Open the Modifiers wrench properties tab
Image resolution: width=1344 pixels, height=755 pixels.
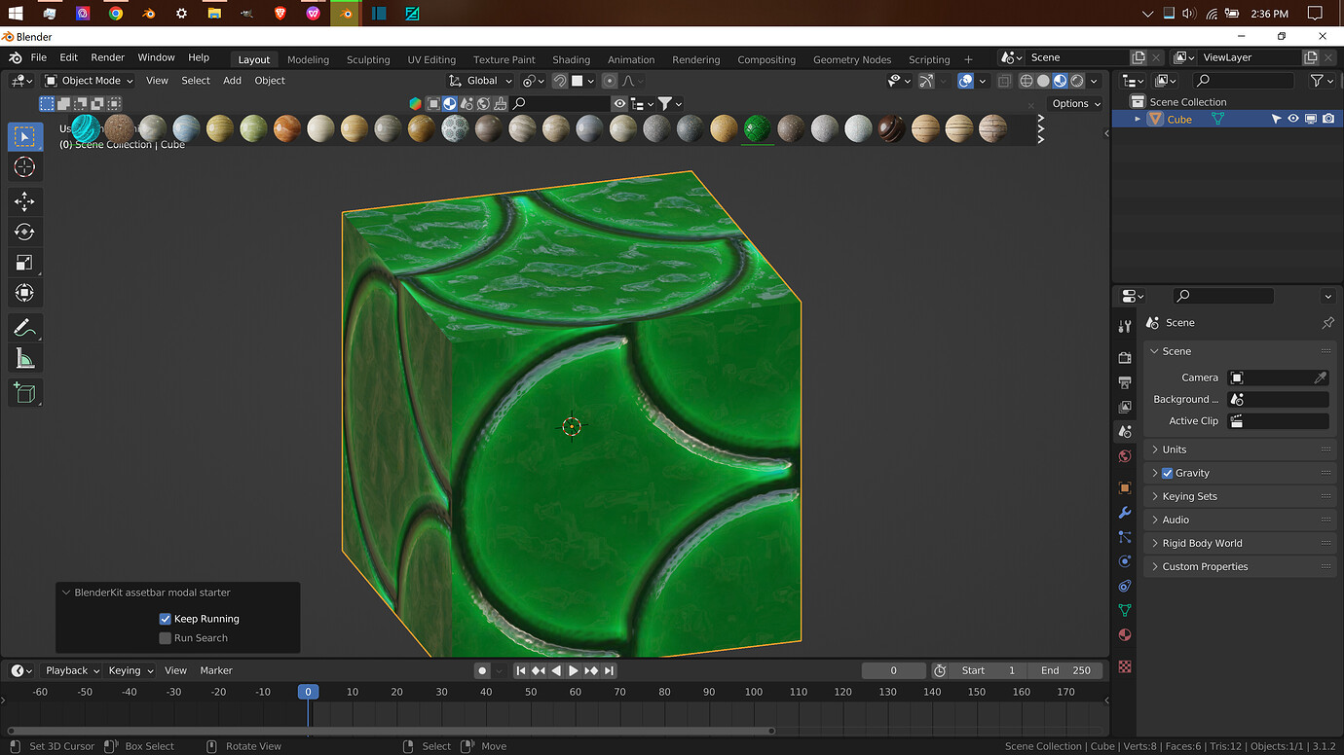pos(1125,513)
